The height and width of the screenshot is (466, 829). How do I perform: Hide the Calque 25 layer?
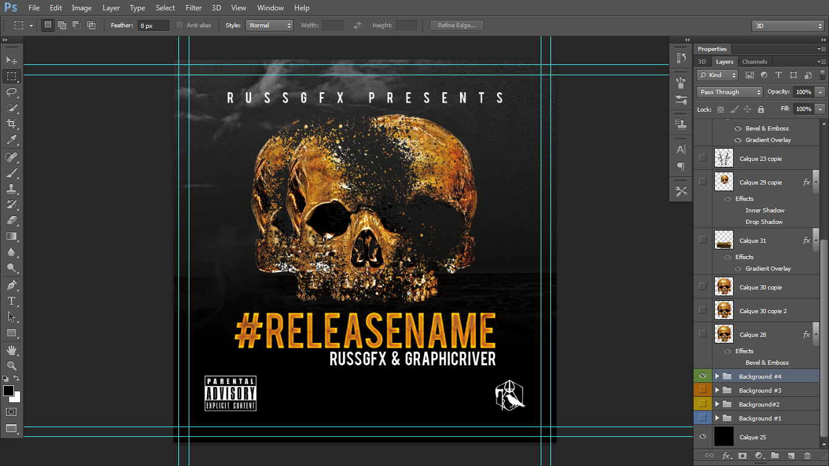(703, 437)
